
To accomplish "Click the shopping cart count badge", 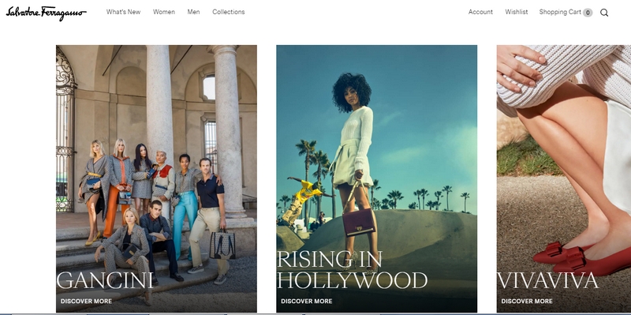I will tap(588, 13).
